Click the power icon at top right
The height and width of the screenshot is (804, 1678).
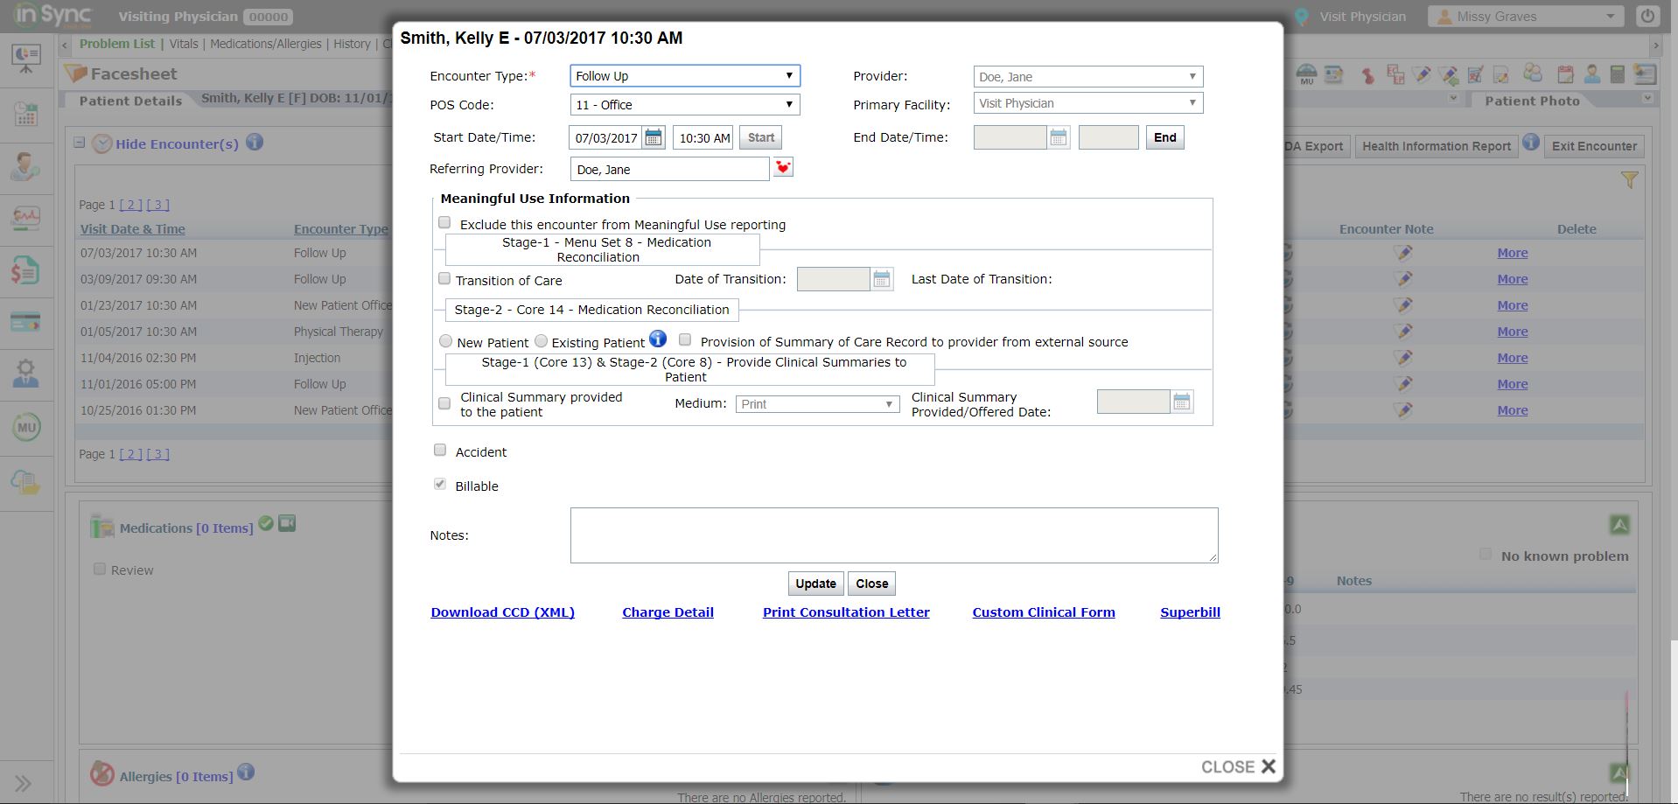[x=1647, y=17]
